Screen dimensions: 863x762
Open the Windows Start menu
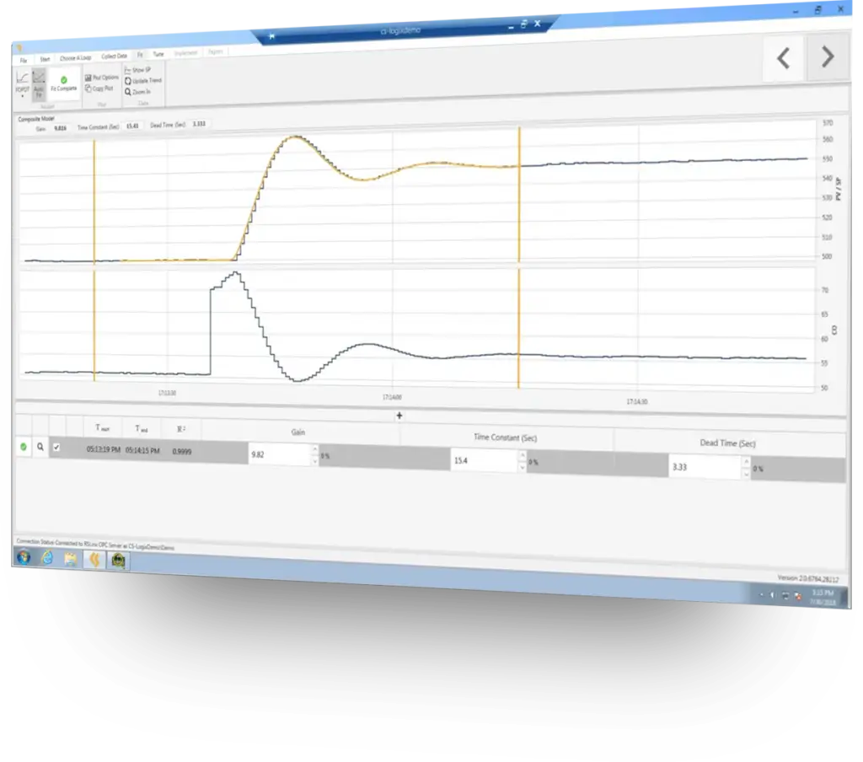point(23,557)
